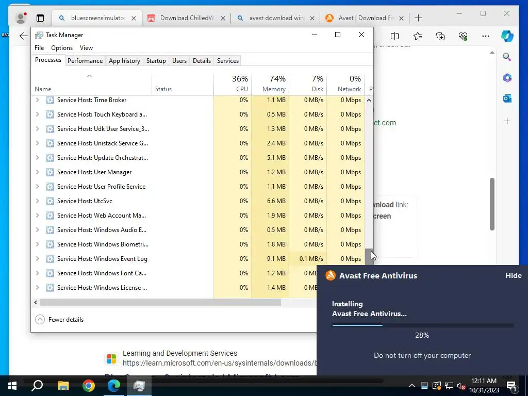Close the Avast Download Free tab
This screenshot has height=396, width=528.
click(401, 18)
